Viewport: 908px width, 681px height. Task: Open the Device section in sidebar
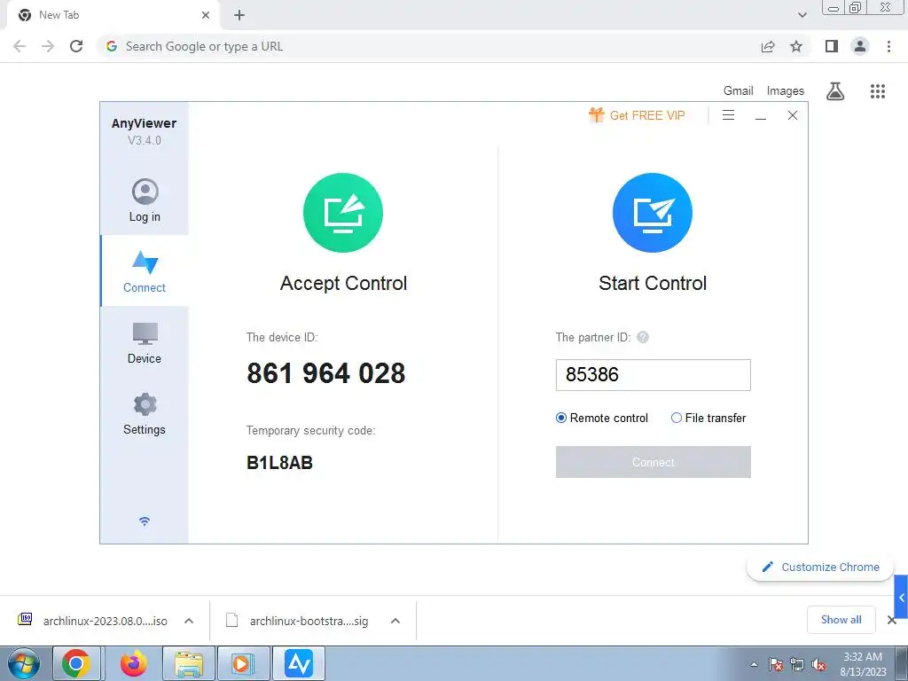145,343
